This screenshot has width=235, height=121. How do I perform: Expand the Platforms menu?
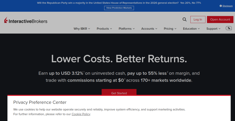(127, 29)
